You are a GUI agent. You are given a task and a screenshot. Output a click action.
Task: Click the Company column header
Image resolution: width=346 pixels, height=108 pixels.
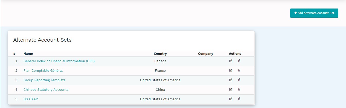[x=206, y=54]
